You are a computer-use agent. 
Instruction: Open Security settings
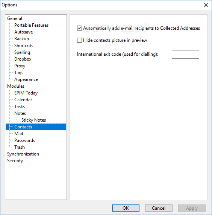[x=15, y=161]
